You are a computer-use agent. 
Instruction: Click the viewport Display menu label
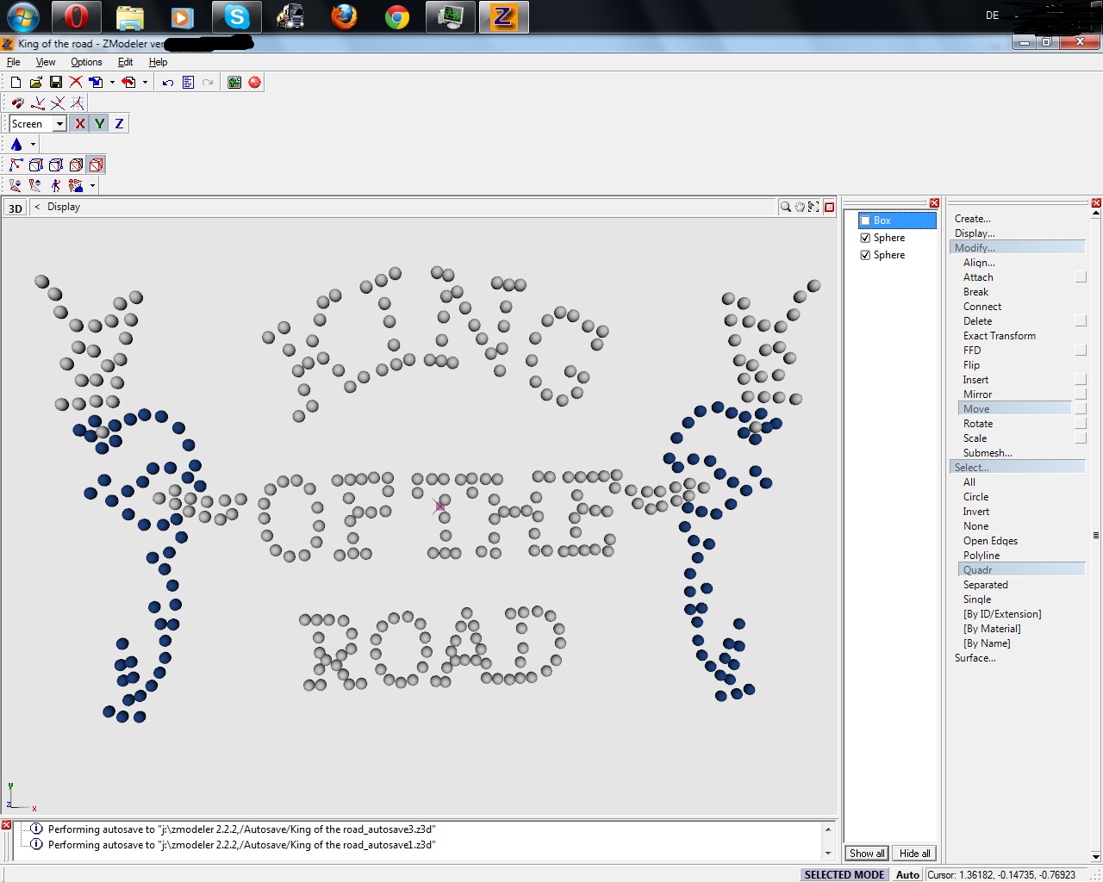click(64, 207)
